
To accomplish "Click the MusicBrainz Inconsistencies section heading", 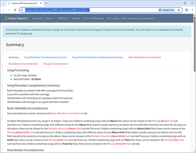I will 26,150.
